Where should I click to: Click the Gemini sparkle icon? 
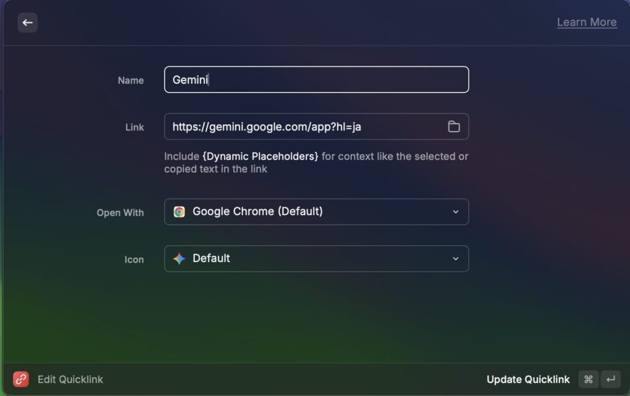[179, 259]
